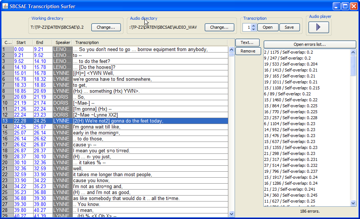Select row '[2~Mae ~Lynne XX2]'
Image resolution: width=360 pixels, height=219 pixels.
tap(115, 115)
